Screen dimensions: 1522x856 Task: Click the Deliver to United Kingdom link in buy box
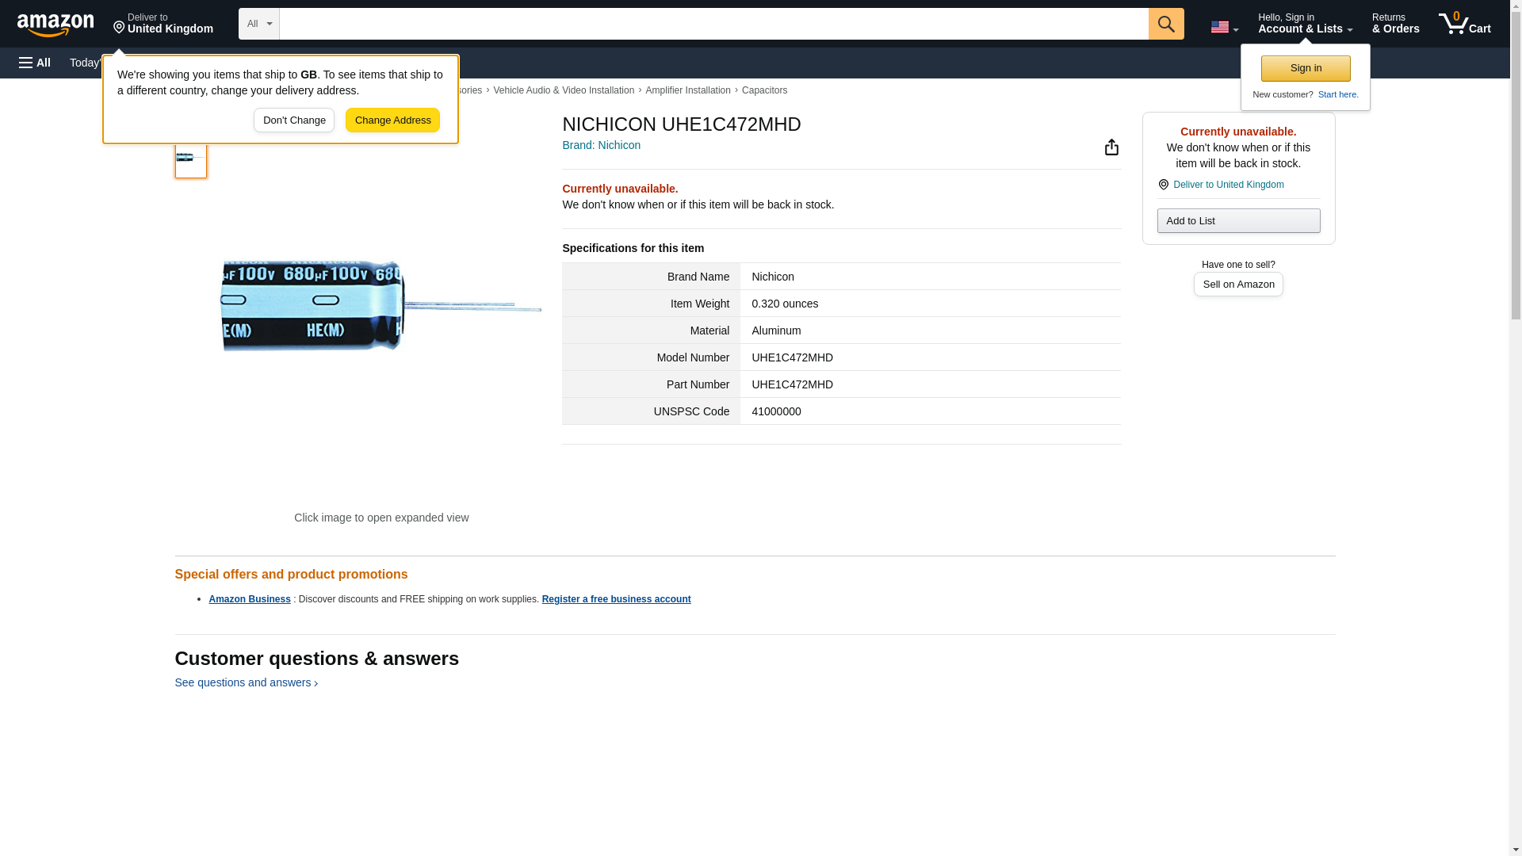(x=1228, y=185)
